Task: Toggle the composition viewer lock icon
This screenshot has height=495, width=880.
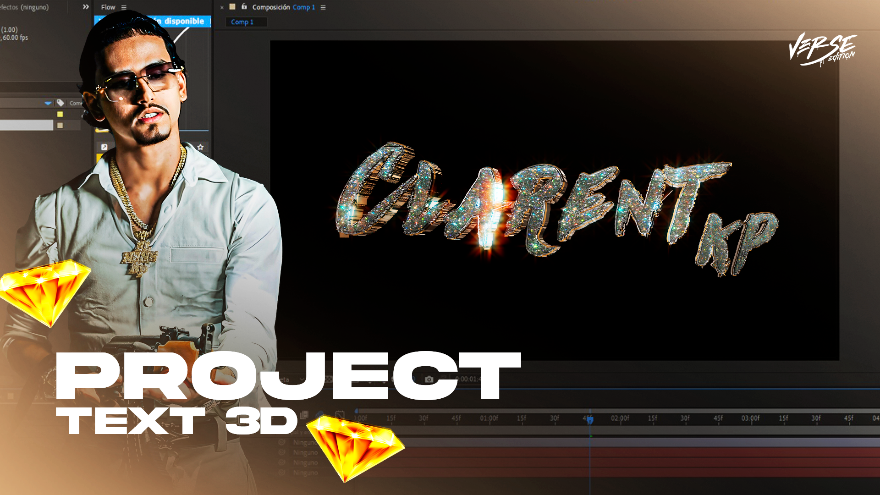Action: tap(244, 7)
